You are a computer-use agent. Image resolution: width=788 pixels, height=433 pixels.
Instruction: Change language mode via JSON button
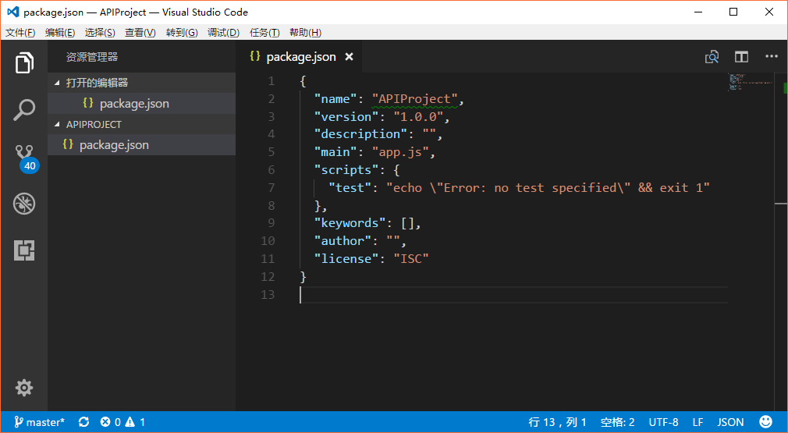click(x=730, y=422)
